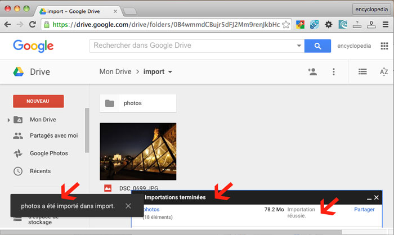Open the pyramid photo thumbnail

[138, 151]
